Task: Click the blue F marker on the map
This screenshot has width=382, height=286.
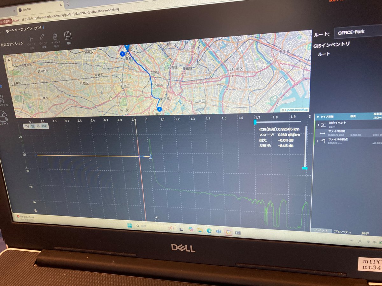Action: point(122,54)
